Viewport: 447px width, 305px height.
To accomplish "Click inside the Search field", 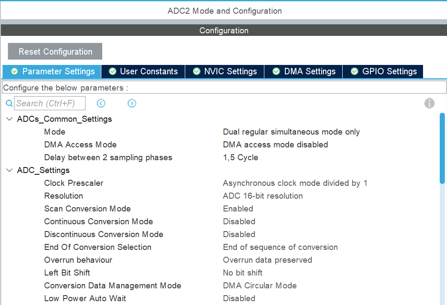I will 49,103.
